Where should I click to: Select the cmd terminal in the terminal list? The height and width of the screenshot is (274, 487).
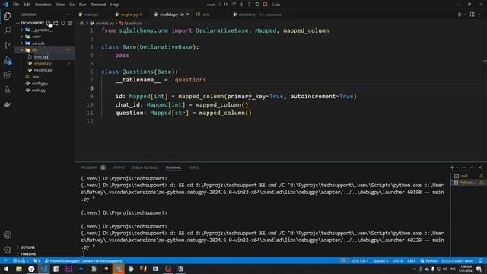[x=463, y=176]
